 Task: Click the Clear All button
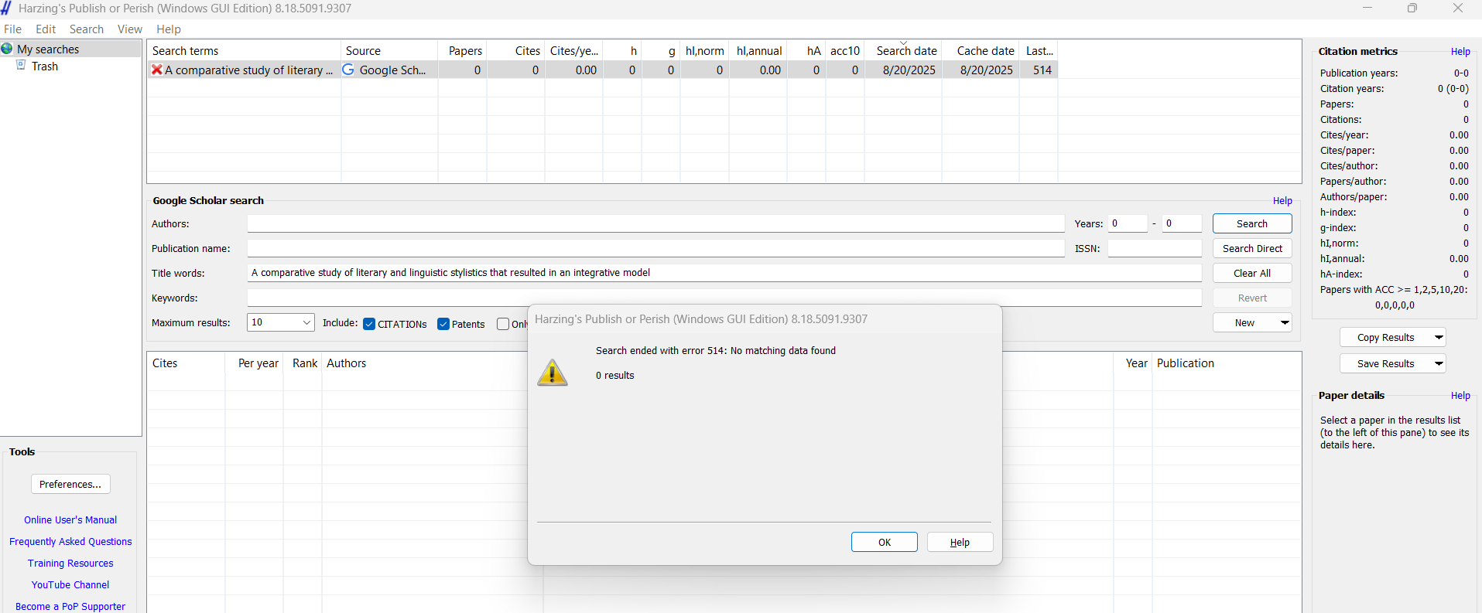1252,273
